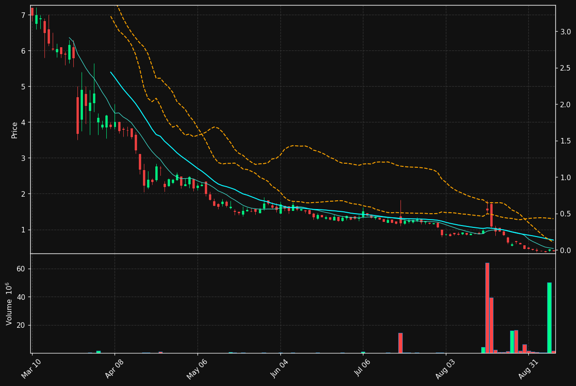This screenshot has width=576, height=386.
Task: Click price tick label 5
Action: click(23, 87)
